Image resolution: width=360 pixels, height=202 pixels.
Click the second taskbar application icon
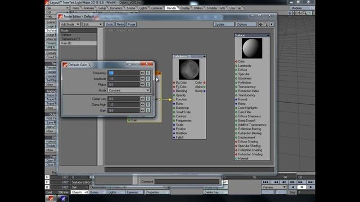[62, 198]
